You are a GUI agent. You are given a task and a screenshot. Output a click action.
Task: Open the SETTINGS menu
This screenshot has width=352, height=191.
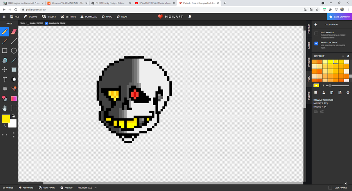[x=68, y=16]
